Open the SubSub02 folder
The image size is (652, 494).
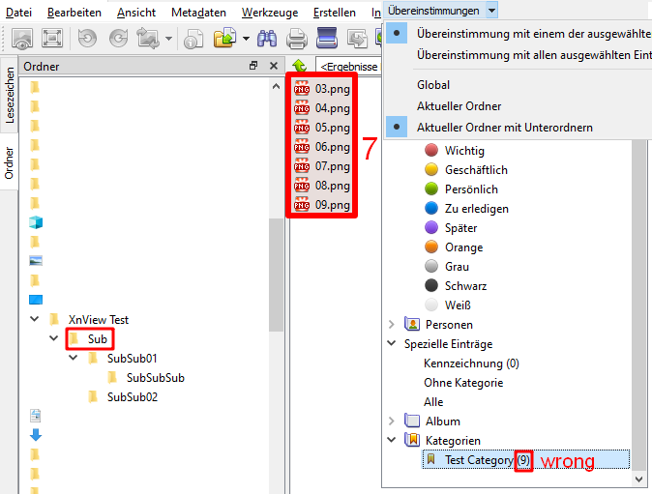coord(124,396)
